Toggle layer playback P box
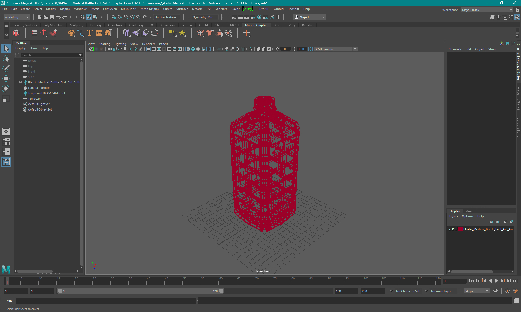This screenshot has height=312, width=521. coord(453,229)
